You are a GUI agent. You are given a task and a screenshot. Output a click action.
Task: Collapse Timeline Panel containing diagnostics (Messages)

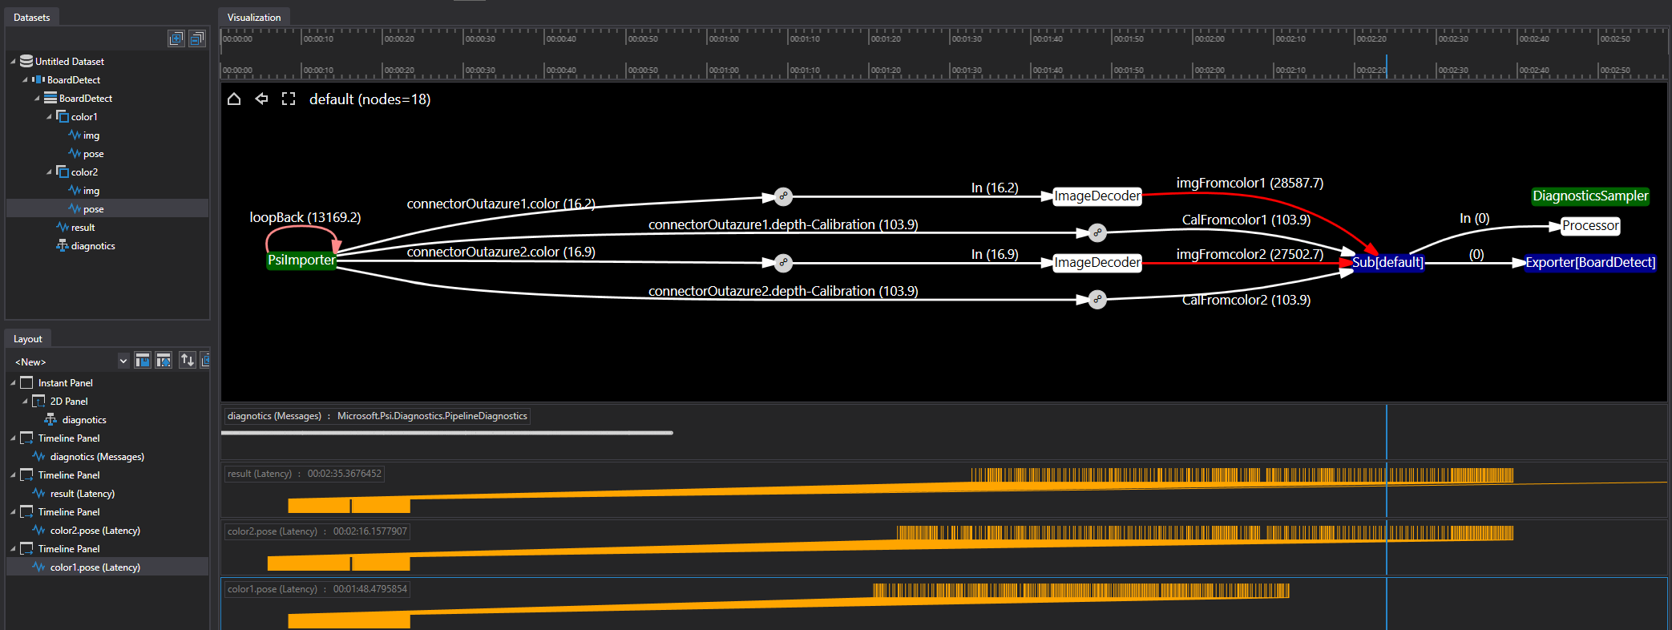coord(13,438)
